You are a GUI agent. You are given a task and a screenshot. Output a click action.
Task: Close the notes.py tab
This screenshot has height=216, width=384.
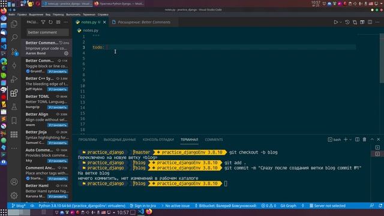(x=104, y=22)
